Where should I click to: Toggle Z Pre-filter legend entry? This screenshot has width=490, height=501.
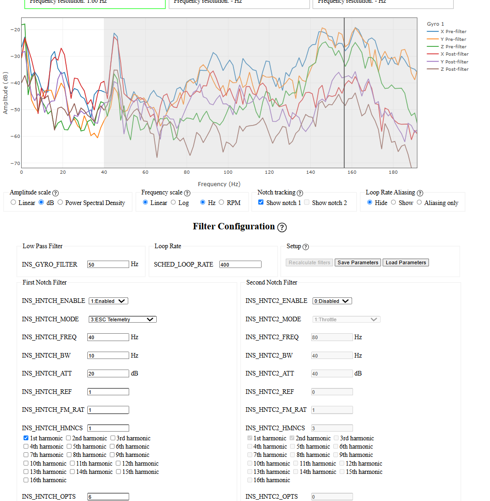[446, 46]
